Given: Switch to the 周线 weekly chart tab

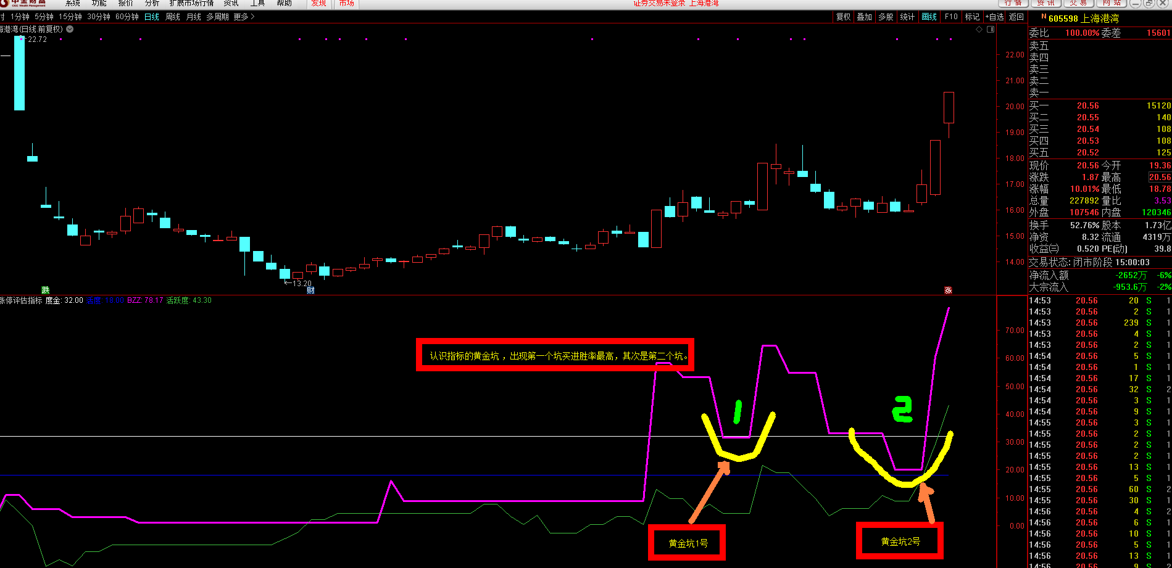Looking at the screenshot, I should coord(173,17).
